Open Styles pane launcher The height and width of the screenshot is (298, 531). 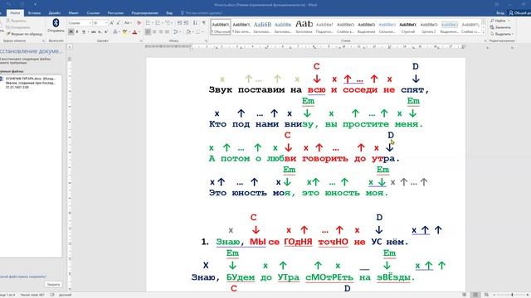point(485,41)
